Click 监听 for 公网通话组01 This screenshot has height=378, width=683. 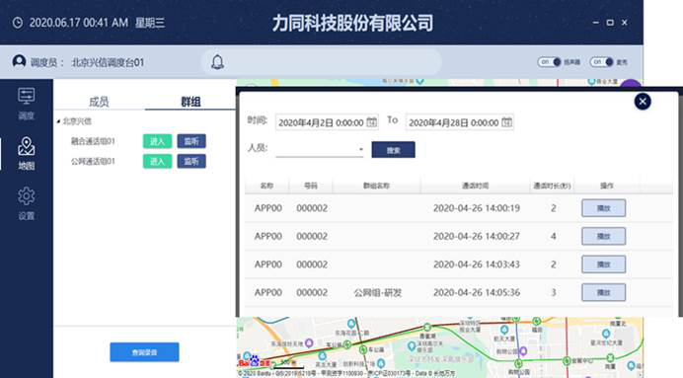(x=191, y=162)
